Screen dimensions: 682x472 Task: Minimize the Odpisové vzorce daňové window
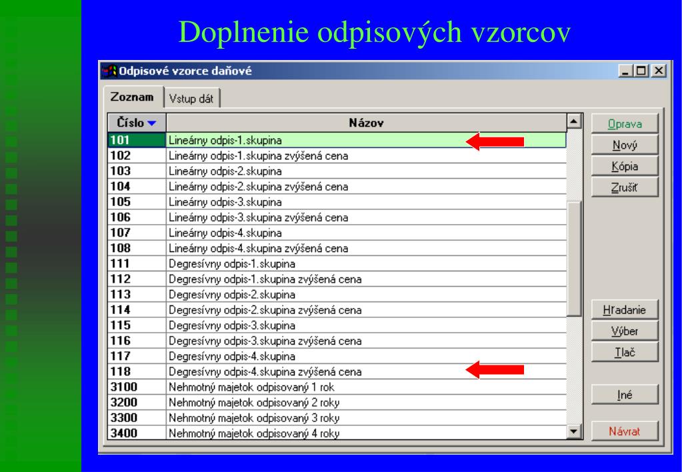click(625, 71)
